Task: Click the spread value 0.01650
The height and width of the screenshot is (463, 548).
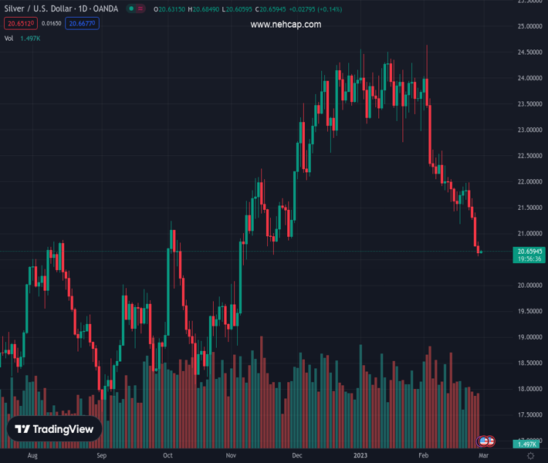Action: pos(52,24)
